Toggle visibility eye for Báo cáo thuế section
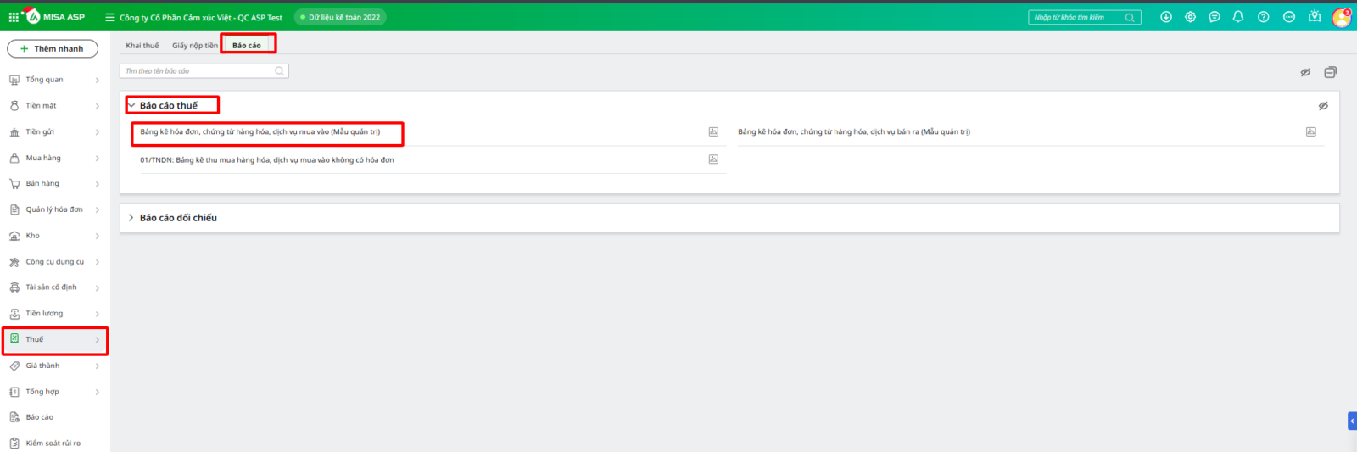 (1323, 106)
